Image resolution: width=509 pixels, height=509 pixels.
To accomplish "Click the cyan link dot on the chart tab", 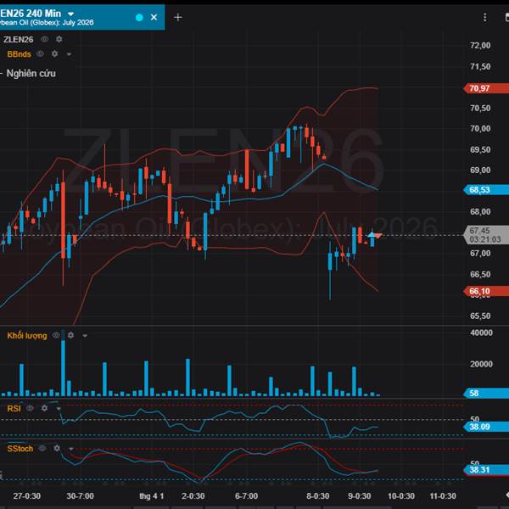I will 139,18.
